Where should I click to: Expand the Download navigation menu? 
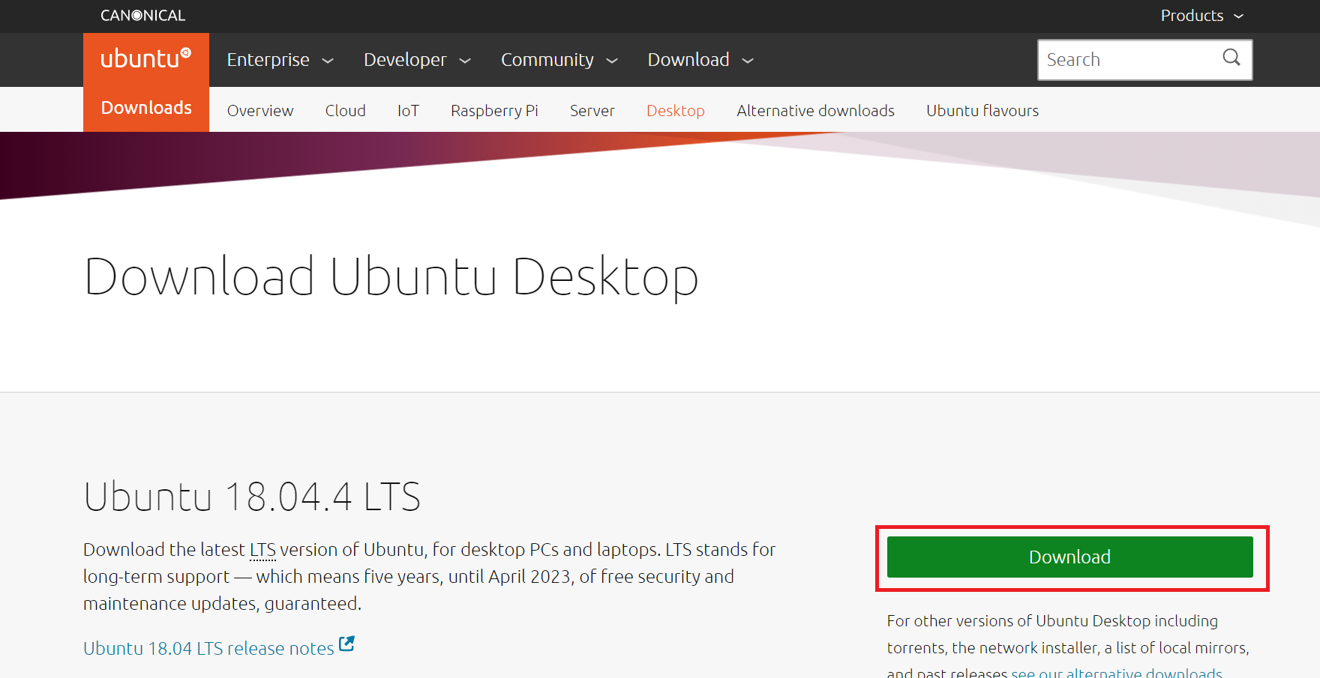pyautogui.click(x=700, y=60)
